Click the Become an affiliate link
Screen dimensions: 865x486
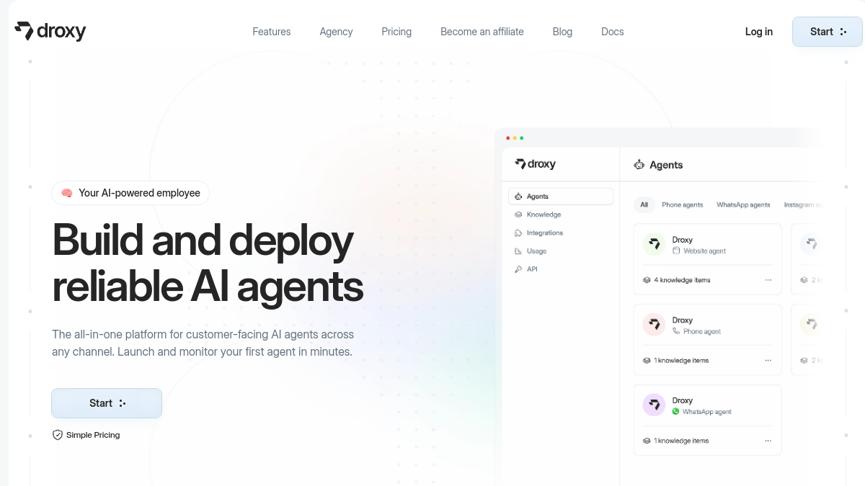(482, 32)
